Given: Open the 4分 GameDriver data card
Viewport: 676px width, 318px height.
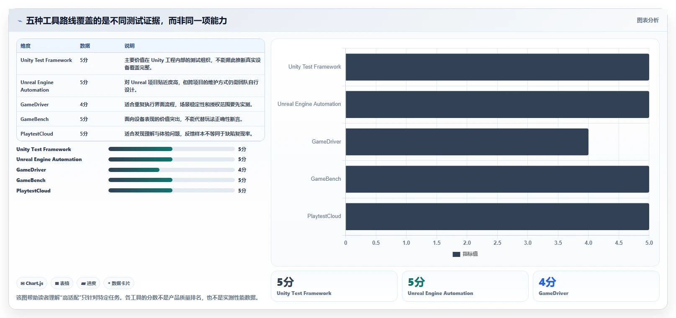Looking at the screenshot, I should click(x=596, y=286).
